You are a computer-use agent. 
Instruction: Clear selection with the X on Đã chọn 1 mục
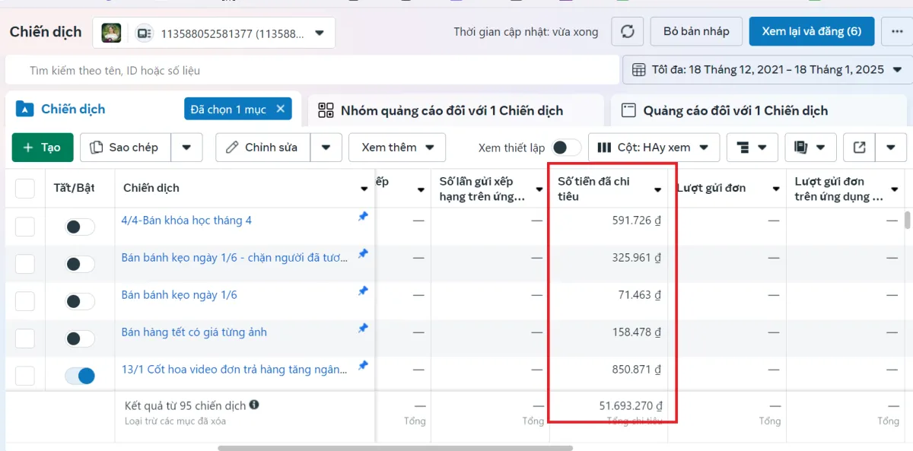pos(281,109)
